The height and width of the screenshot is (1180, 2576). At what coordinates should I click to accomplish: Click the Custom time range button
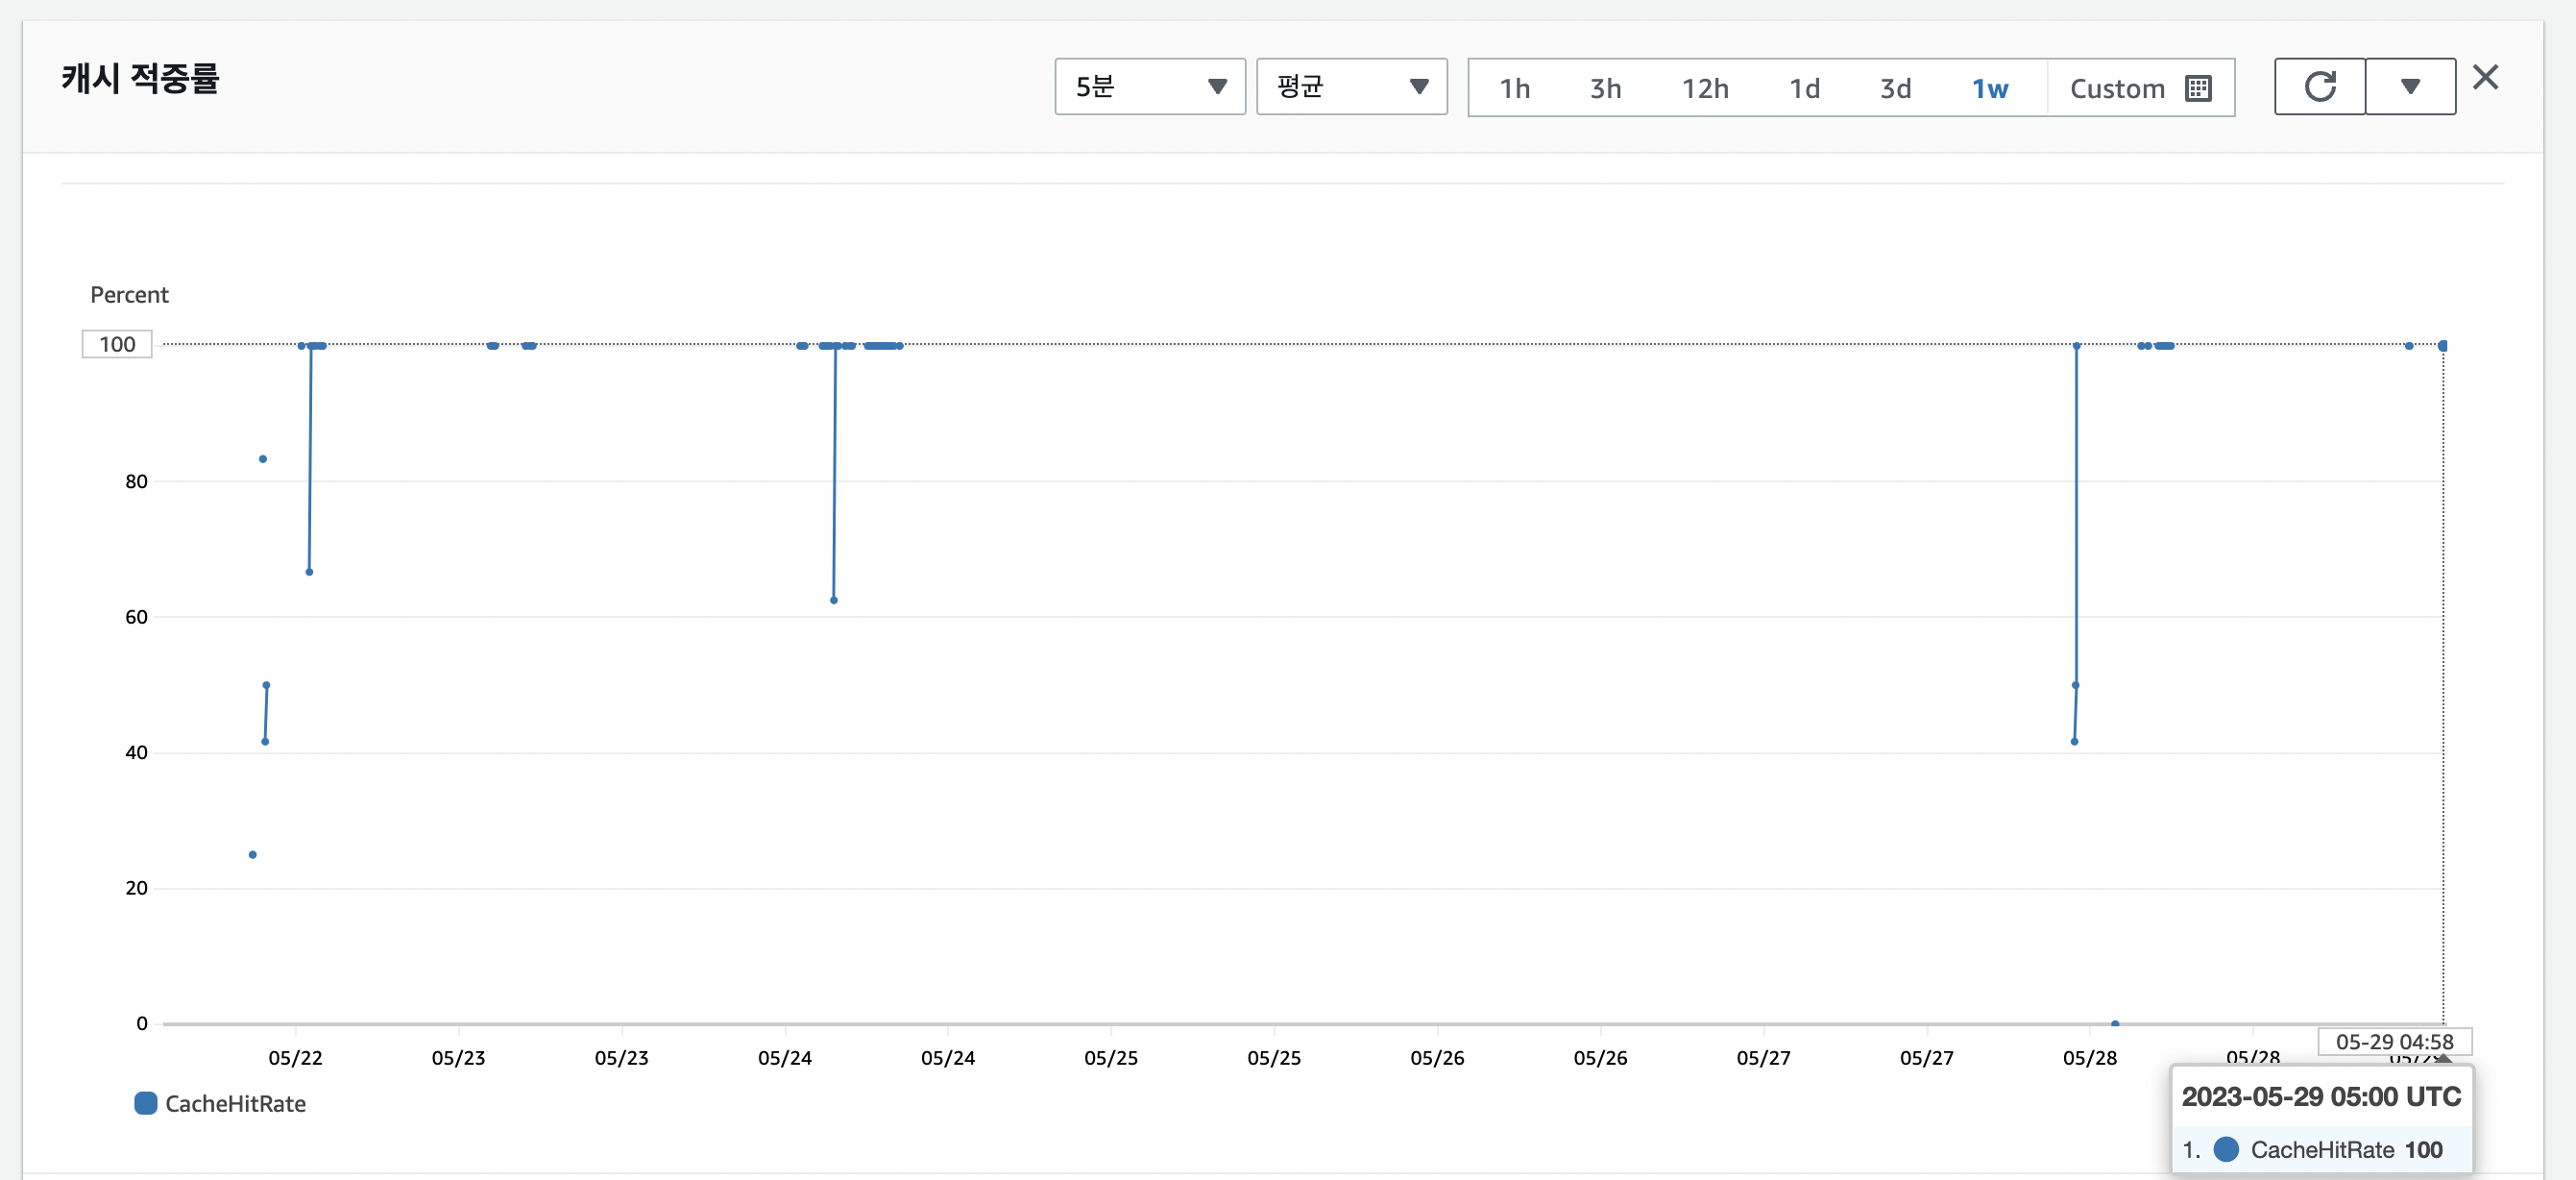pos(2117,88)
